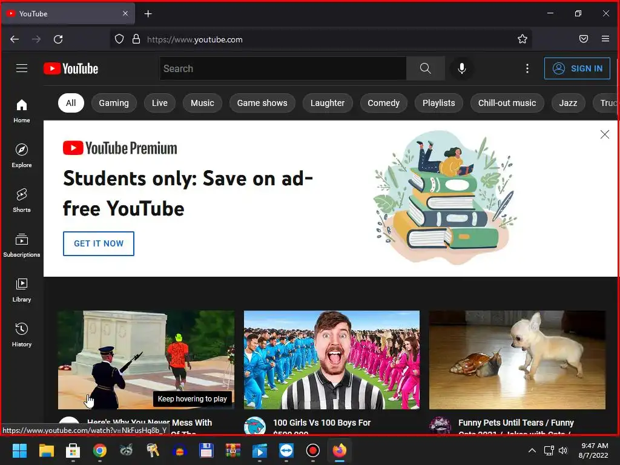Open '100 Girls Vs 100 Boys For' title
The width and height of the screenshot is (620, 465).
pos(322,423)
